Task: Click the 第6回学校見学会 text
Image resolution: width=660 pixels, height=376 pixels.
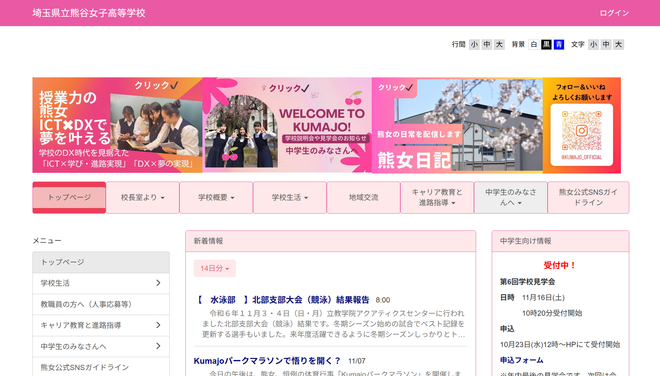Action: click(x=527, y=282)
